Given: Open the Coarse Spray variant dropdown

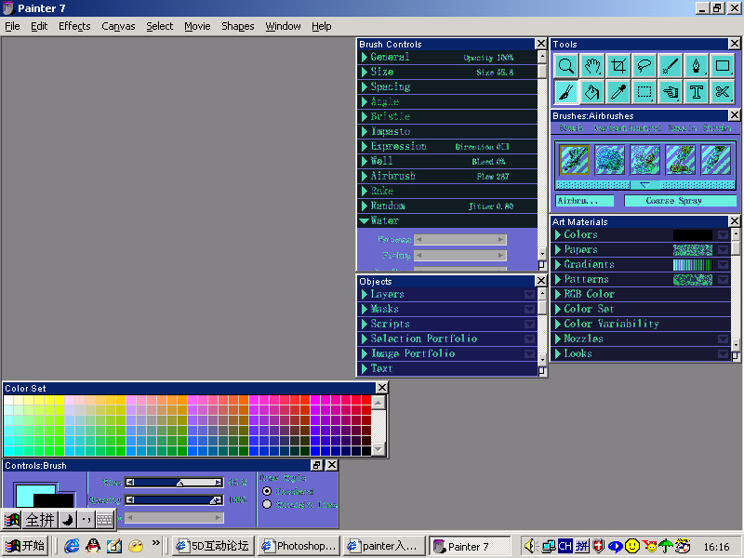Looking at the screenshot, I should tap(680, 201).
